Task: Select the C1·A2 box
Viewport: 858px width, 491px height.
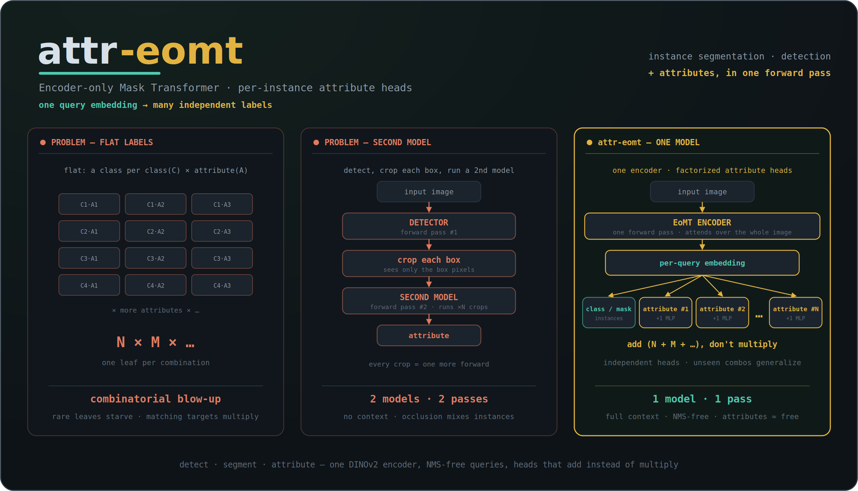Action: tap(156, 204)
